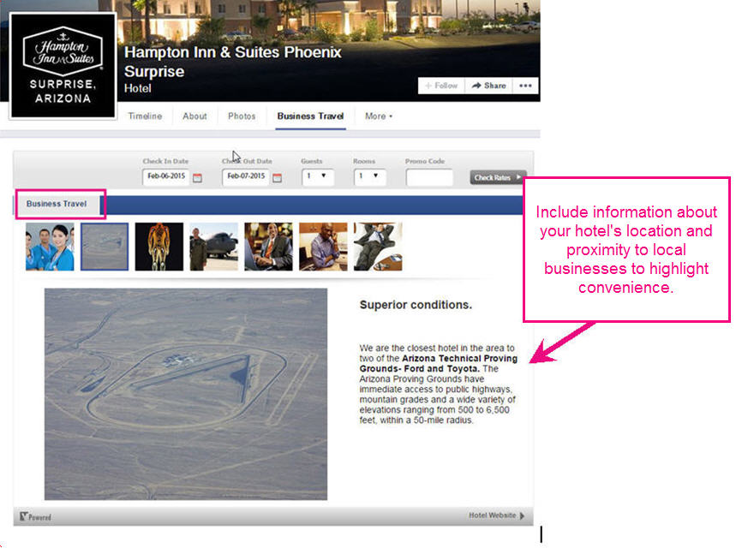
Task: Click the Hampton Inn & Suites logo
Action: 63,65
